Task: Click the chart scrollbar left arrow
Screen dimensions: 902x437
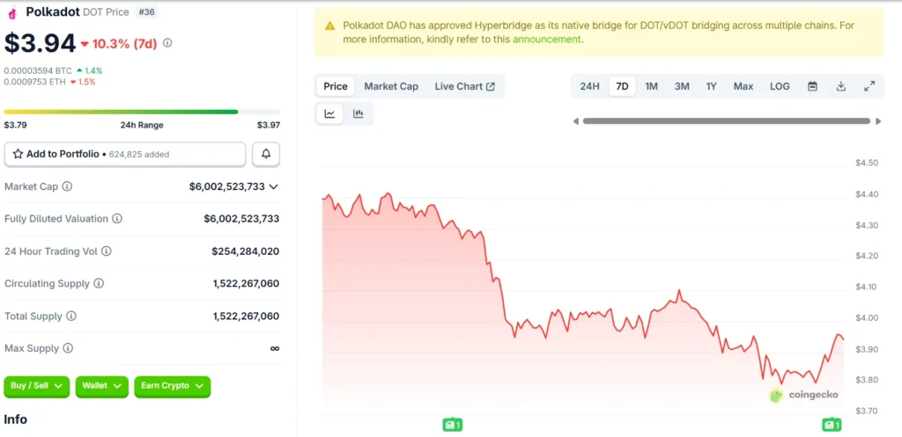Action: (x=576, y=121)
